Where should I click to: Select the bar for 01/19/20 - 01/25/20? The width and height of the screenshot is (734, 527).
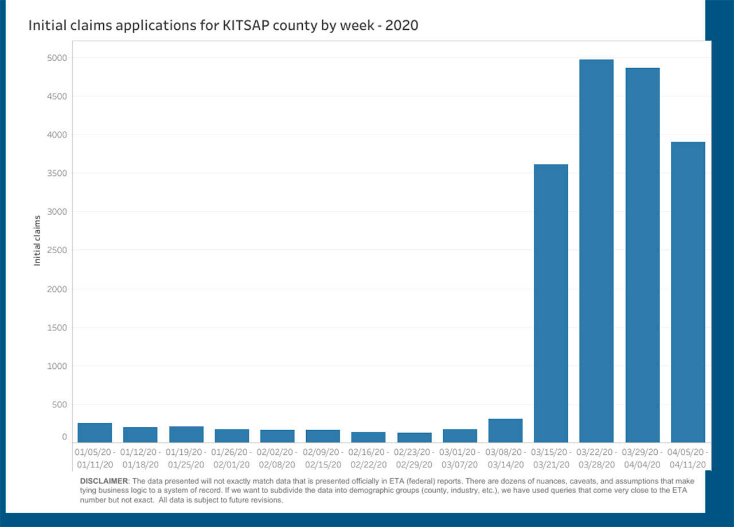pyautogui.click(x=186, y=434)
